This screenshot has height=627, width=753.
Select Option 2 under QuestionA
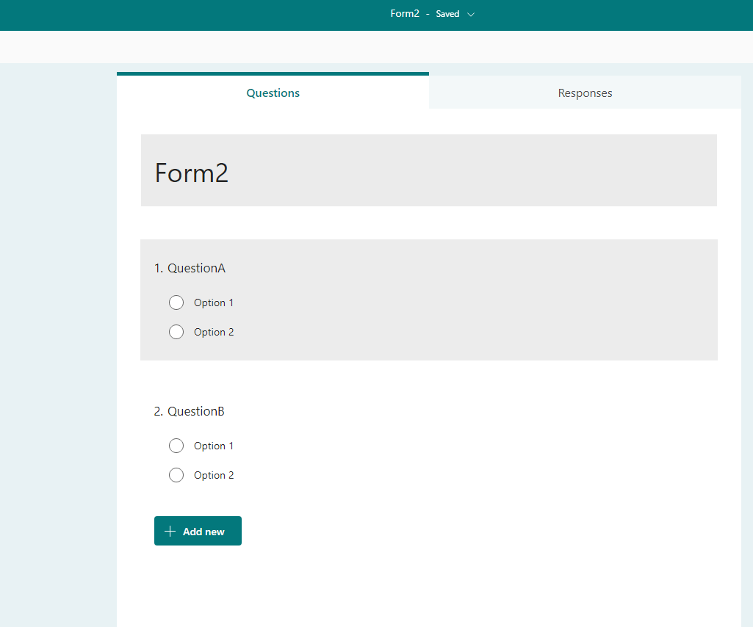pyautogui.click(x=176, y=332)
